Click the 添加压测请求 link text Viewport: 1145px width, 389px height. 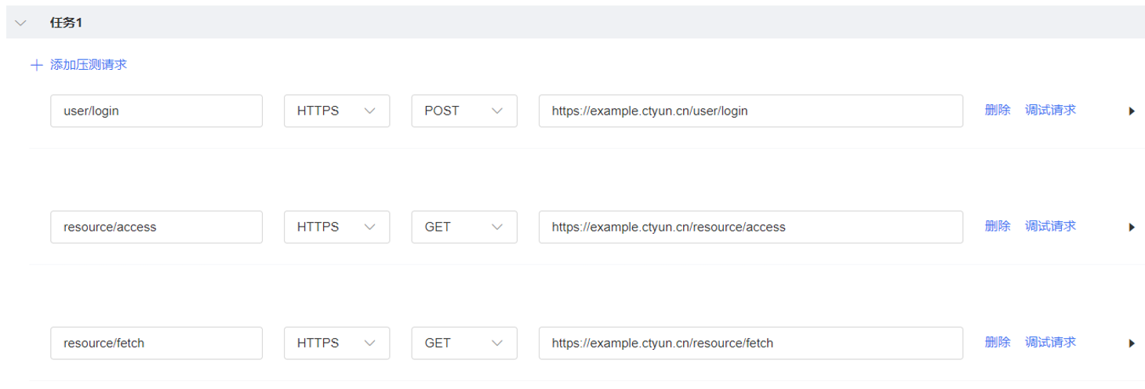point(88,65)
